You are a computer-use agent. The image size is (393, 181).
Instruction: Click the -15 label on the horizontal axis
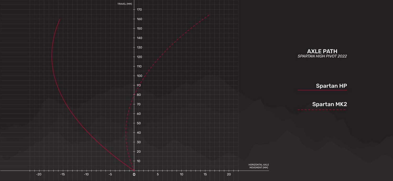click(x=63, y=174)
